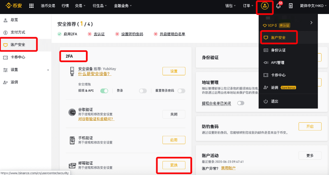Click the email verification envelope icon
This screenshot has height=175, width=329.
[x=72, y=166]
